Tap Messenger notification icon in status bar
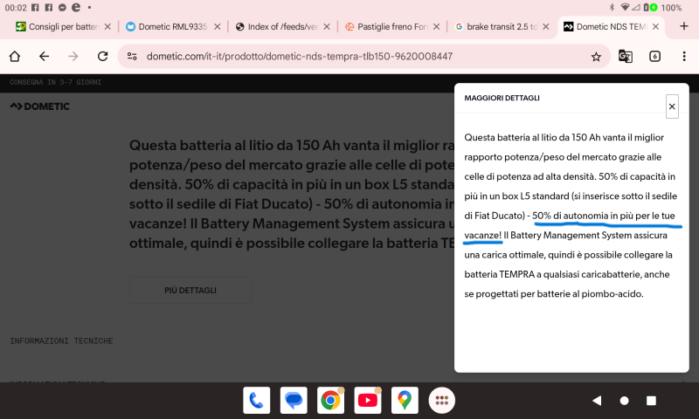This screenshot has width=699, height=419. click(x=62, y=8)
